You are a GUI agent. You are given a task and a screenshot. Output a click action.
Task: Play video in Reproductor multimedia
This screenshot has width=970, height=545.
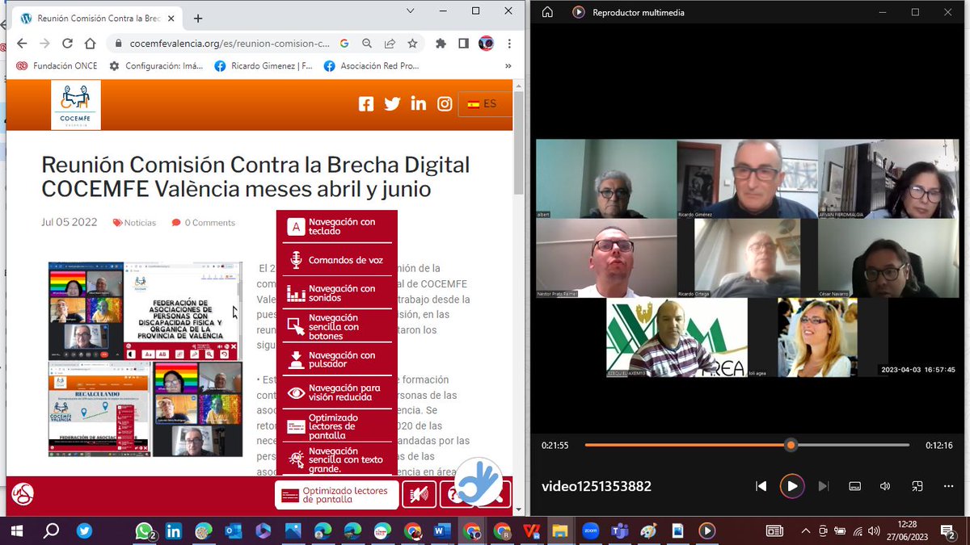point(792,486)
